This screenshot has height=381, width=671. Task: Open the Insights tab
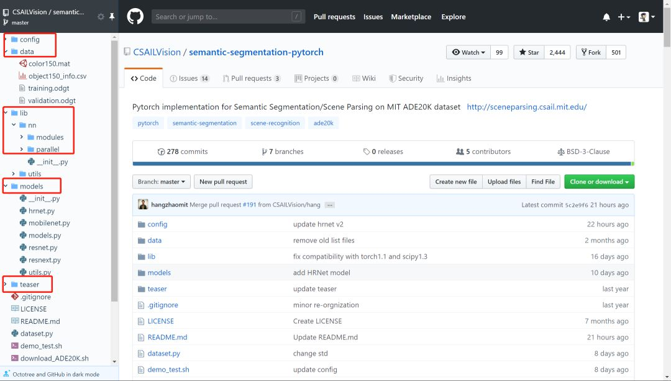tap(454, 79)
